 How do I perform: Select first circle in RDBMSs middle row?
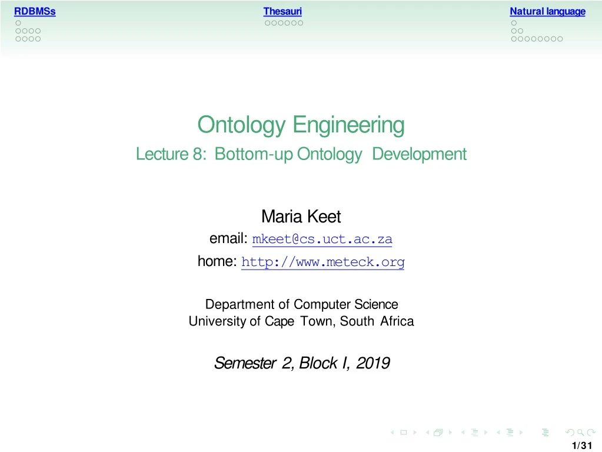18,31
